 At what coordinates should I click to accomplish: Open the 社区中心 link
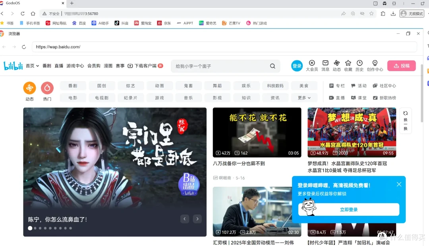click(x=385, y=86)
